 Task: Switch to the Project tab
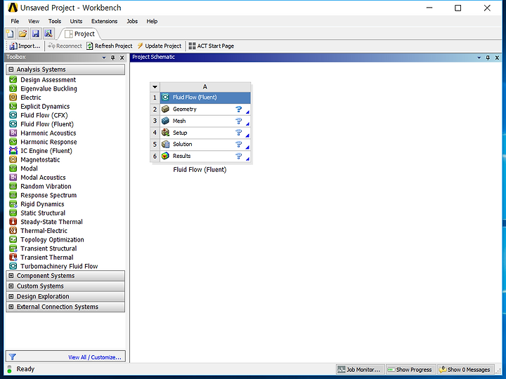pyautogui.click(x=79, y=34)
